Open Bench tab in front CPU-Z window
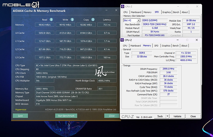Screen dimensions: 213x137 (x=176, y=46)
